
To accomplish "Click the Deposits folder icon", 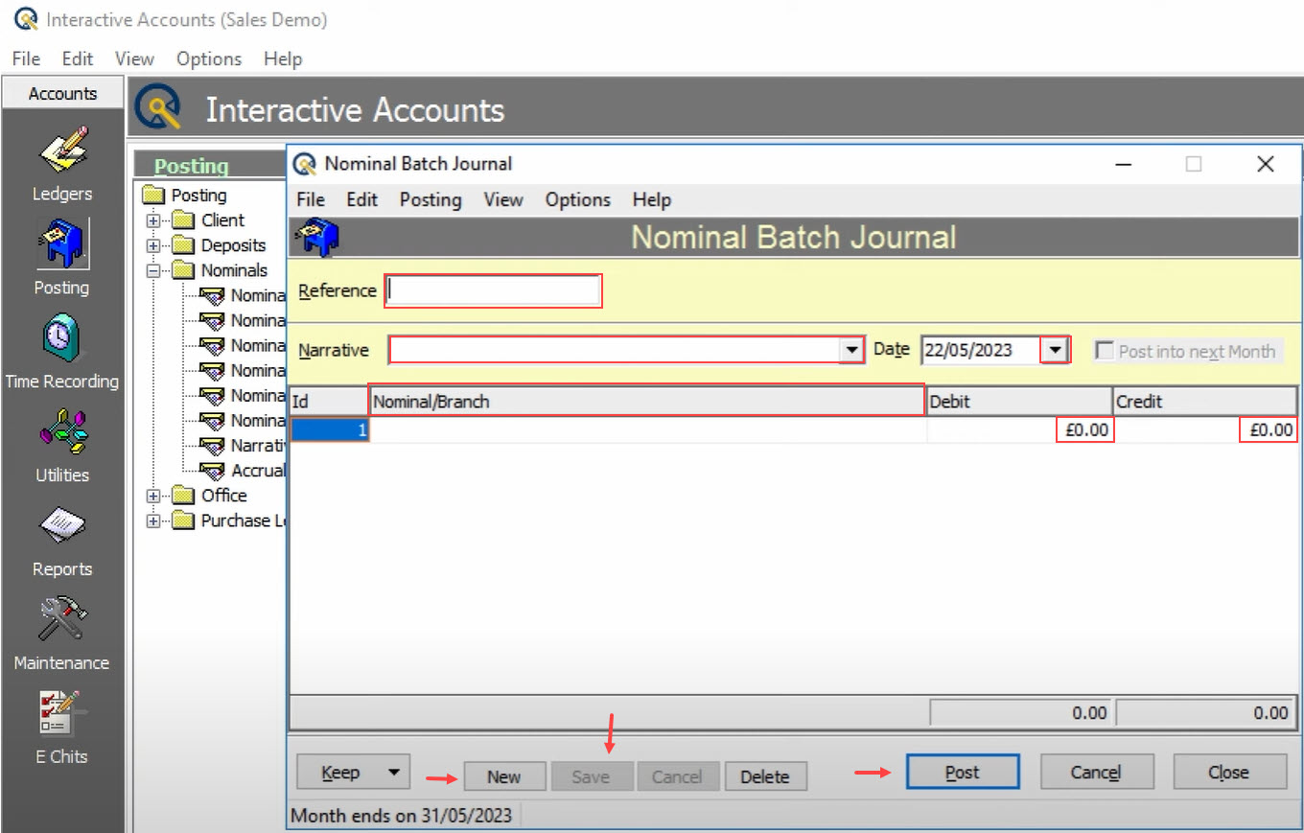I will click(183, 245).
